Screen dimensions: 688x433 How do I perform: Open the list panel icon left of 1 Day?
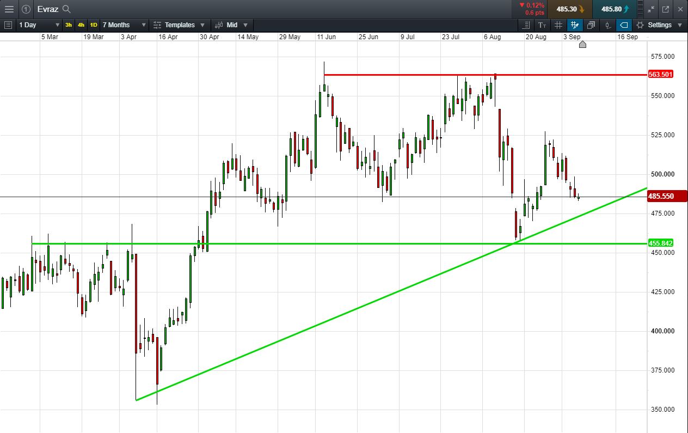pos(8,25)
